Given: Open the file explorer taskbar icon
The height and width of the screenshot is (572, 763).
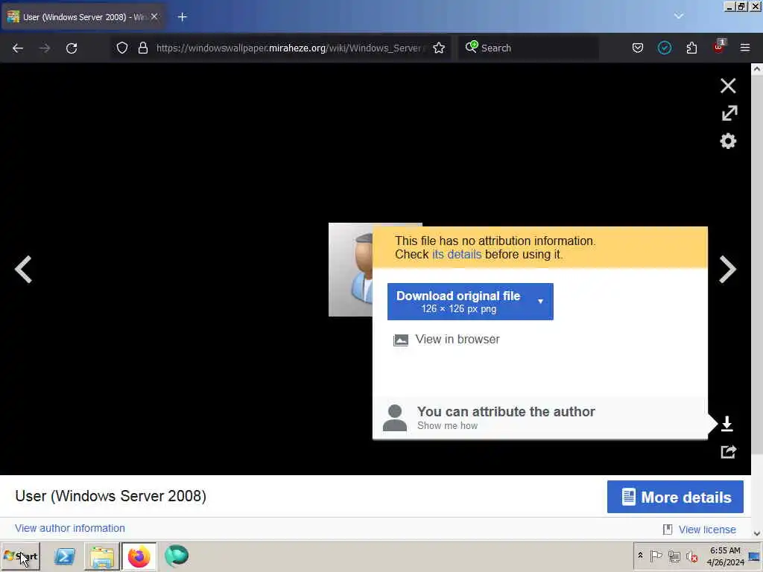Looking at the screenshot, I should pos(101,556).
